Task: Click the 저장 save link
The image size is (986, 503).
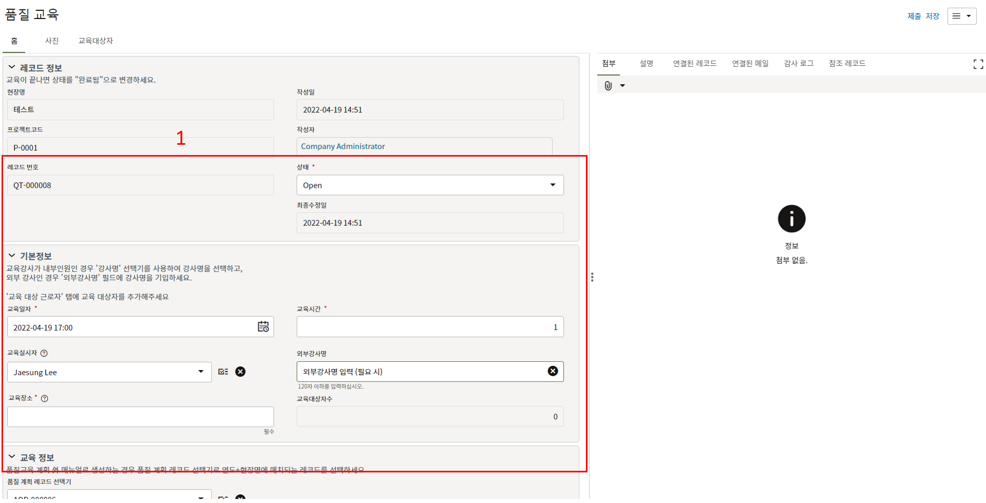Action: coord(932,16)
